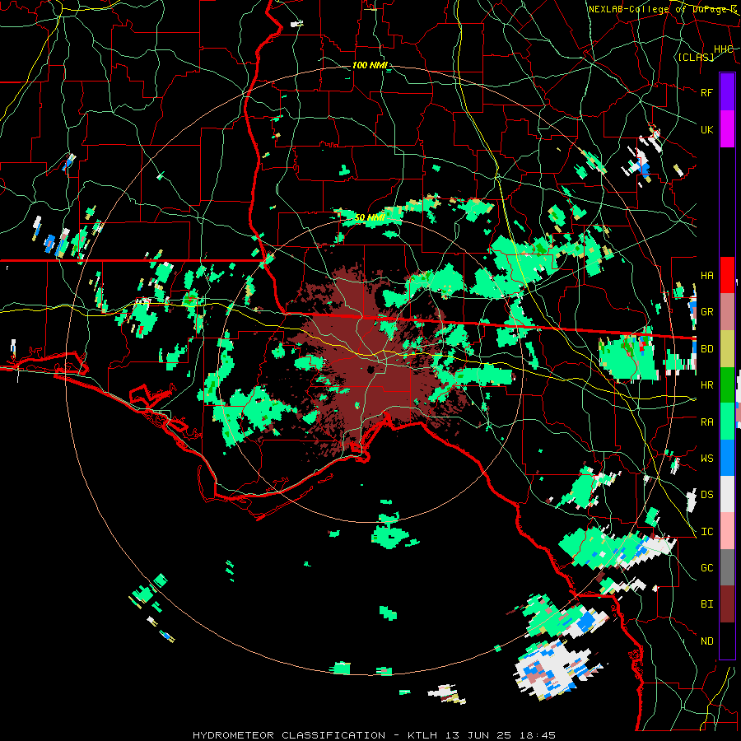Select the dark green HR color swatch

(x=727, y=385)
